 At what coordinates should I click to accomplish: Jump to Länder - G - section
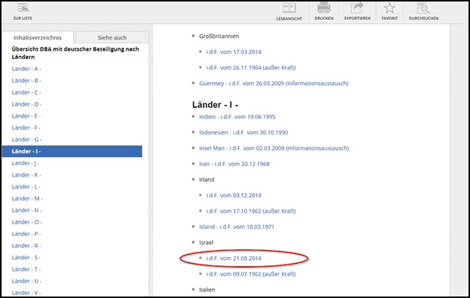(27, 139)
